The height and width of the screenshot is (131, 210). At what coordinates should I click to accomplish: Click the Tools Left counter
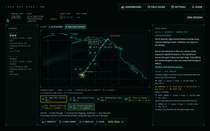tap(66, 17)
